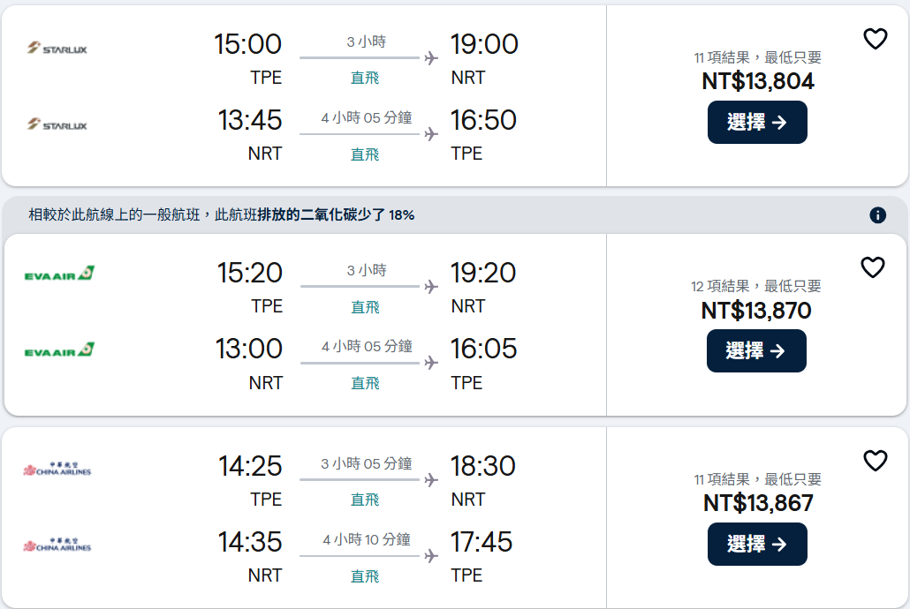Save the Starlux NT$13,804 flight to favorites
This screenshot has height=609, width=910.
click(875, 39)
